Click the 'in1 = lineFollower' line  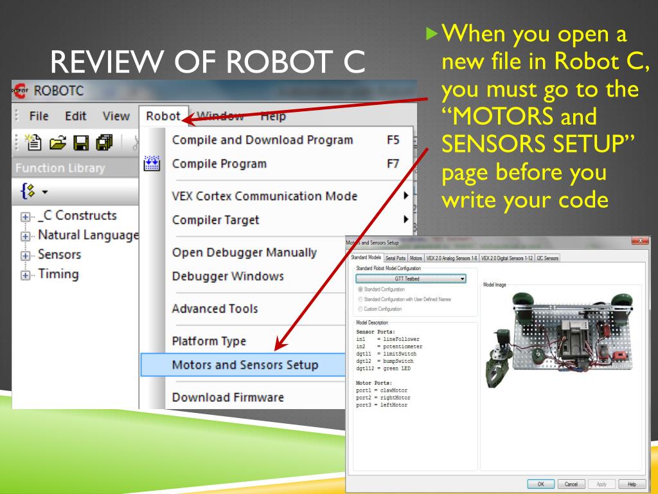(387, 339)
